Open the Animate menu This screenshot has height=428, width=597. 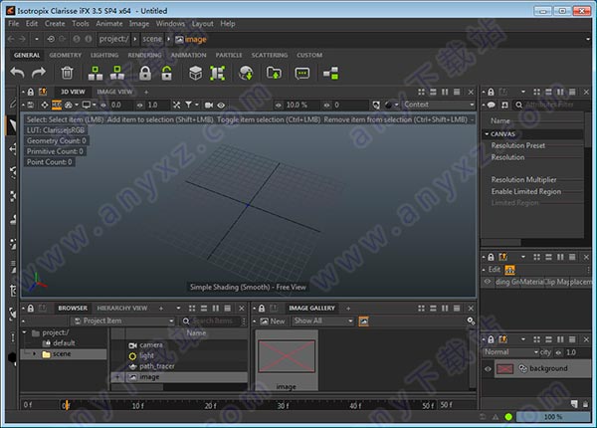coord(109,24)
